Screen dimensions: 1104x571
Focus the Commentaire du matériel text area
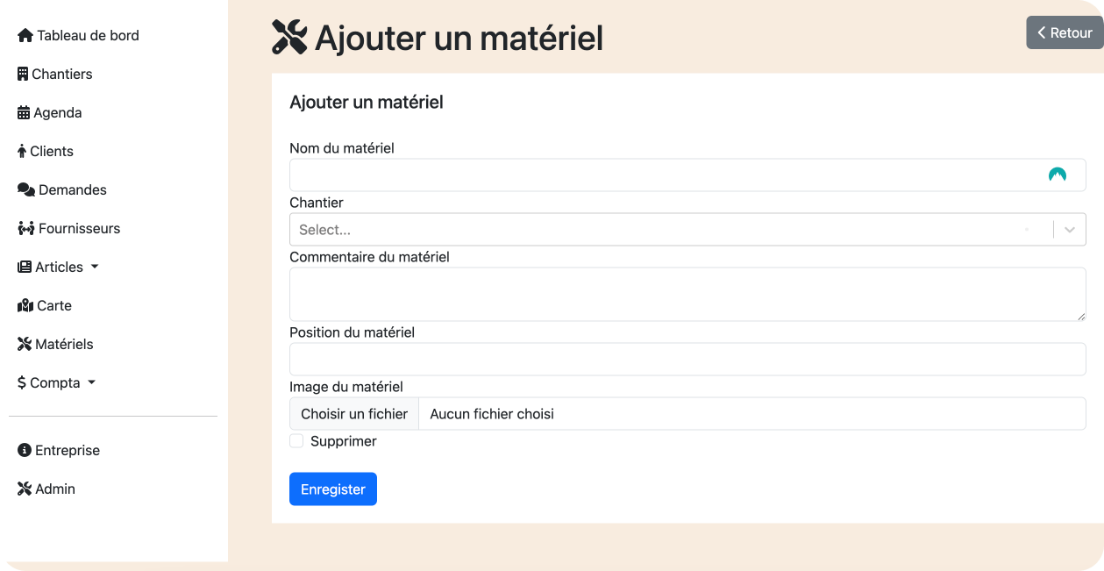[x=687, y=295]
